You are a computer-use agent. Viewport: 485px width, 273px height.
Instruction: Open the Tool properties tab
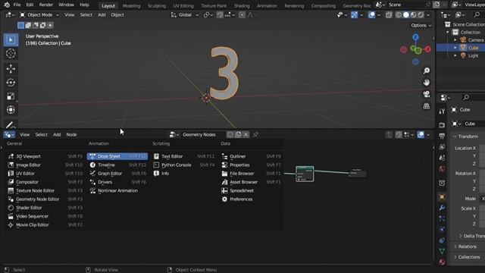pos(442,111)
